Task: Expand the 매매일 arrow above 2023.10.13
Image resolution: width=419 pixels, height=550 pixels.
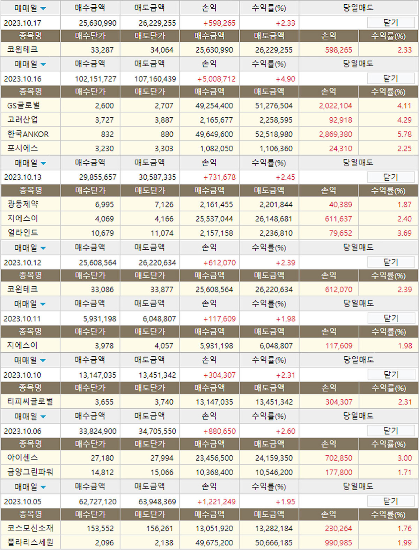Action: tap(43, 163)
